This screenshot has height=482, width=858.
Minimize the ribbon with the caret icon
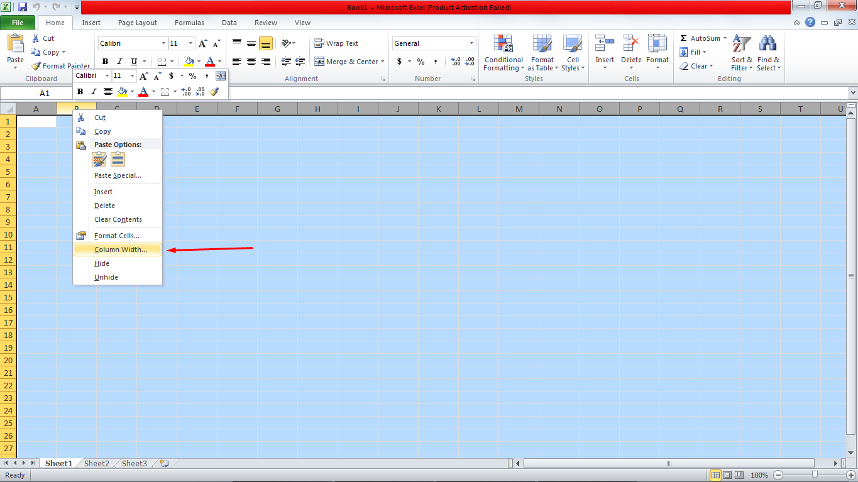coord(797,23)
